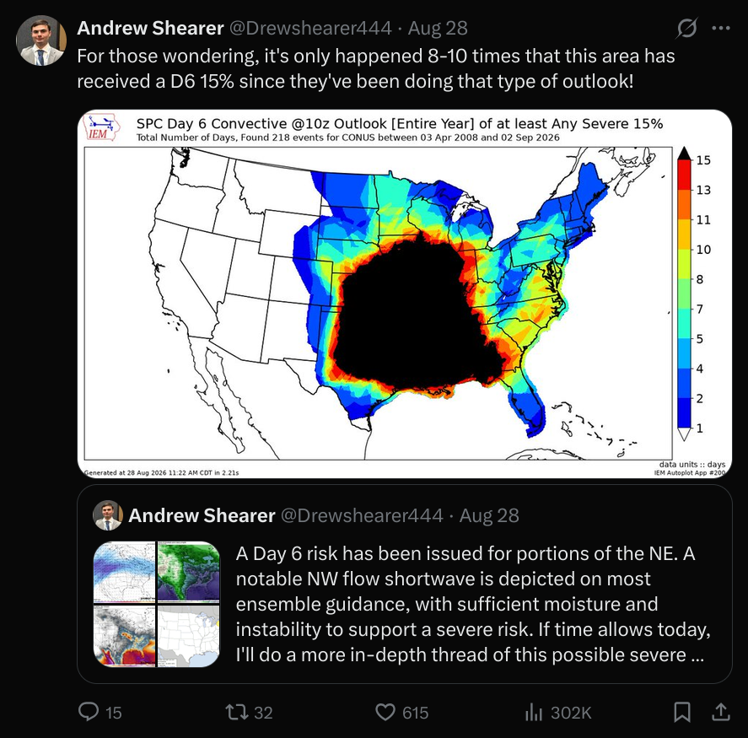Open the @Drewshearer444 handle link at top
The width and height of the screenshot is (748, 738).
(310, 28)
